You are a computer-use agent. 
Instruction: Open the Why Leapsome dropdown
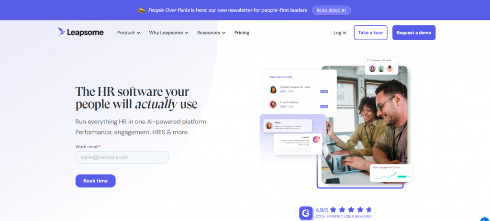168,33
